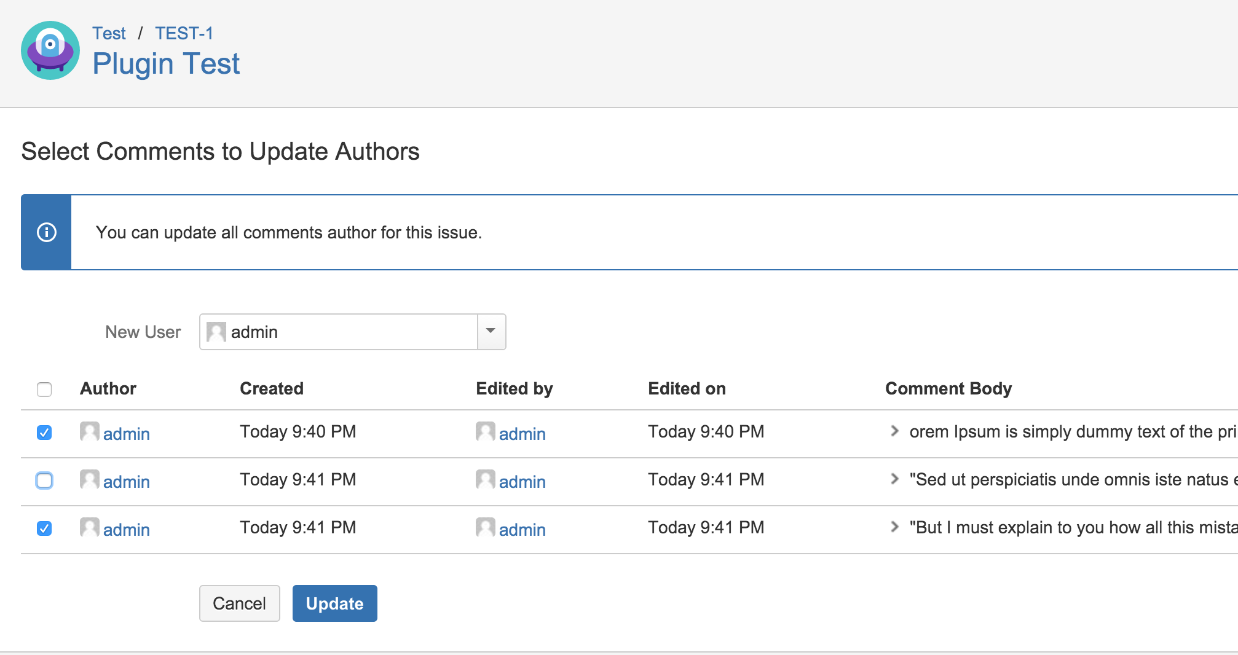
Task: Open Edited by admin link in Sed ut perspiciatis row
Action: [522, 482]
